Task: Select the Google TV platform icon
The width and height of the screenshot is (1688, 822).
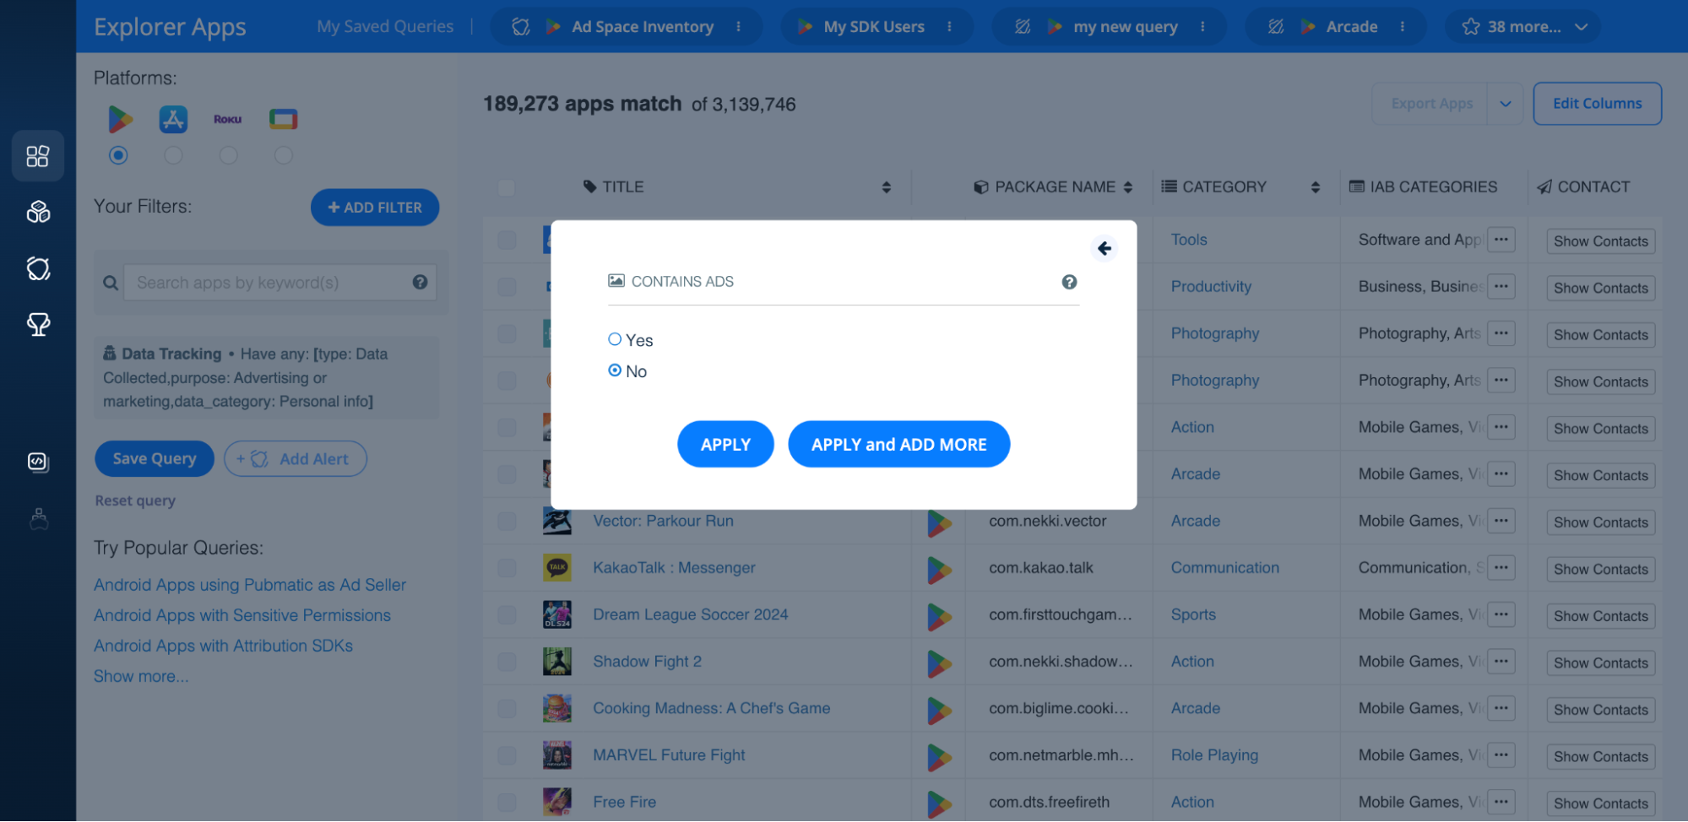Action: pyautogui.click(x=284, y=119)
